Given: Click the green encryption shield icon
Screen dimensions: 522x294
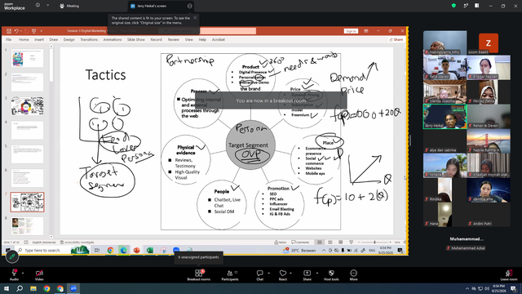Looking at the screenshot, I should 453,6.
